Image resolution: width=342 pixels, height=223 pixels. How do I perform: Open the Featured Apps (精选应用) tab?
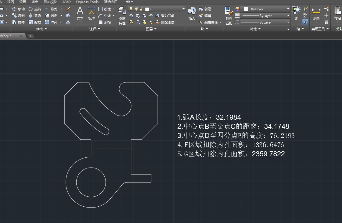(111, 2)
